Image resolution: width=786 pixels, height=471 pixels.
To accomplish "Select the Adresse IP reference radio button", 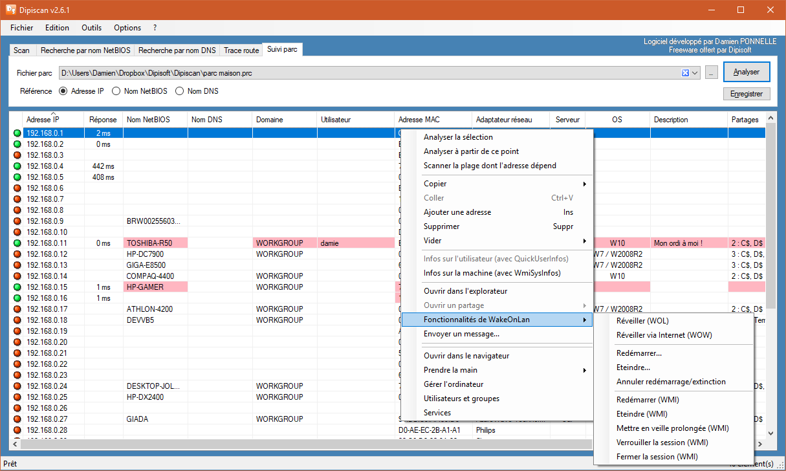I will coord(63,91).
